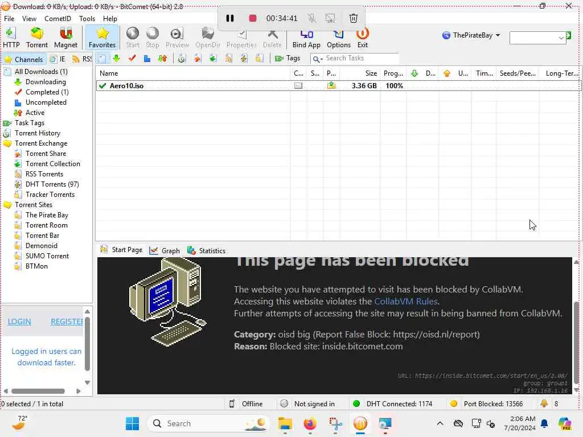The height and width of the screenshot is (437, 583).
Task: Click the Start task toolbar button
Action: pos(132,38)
